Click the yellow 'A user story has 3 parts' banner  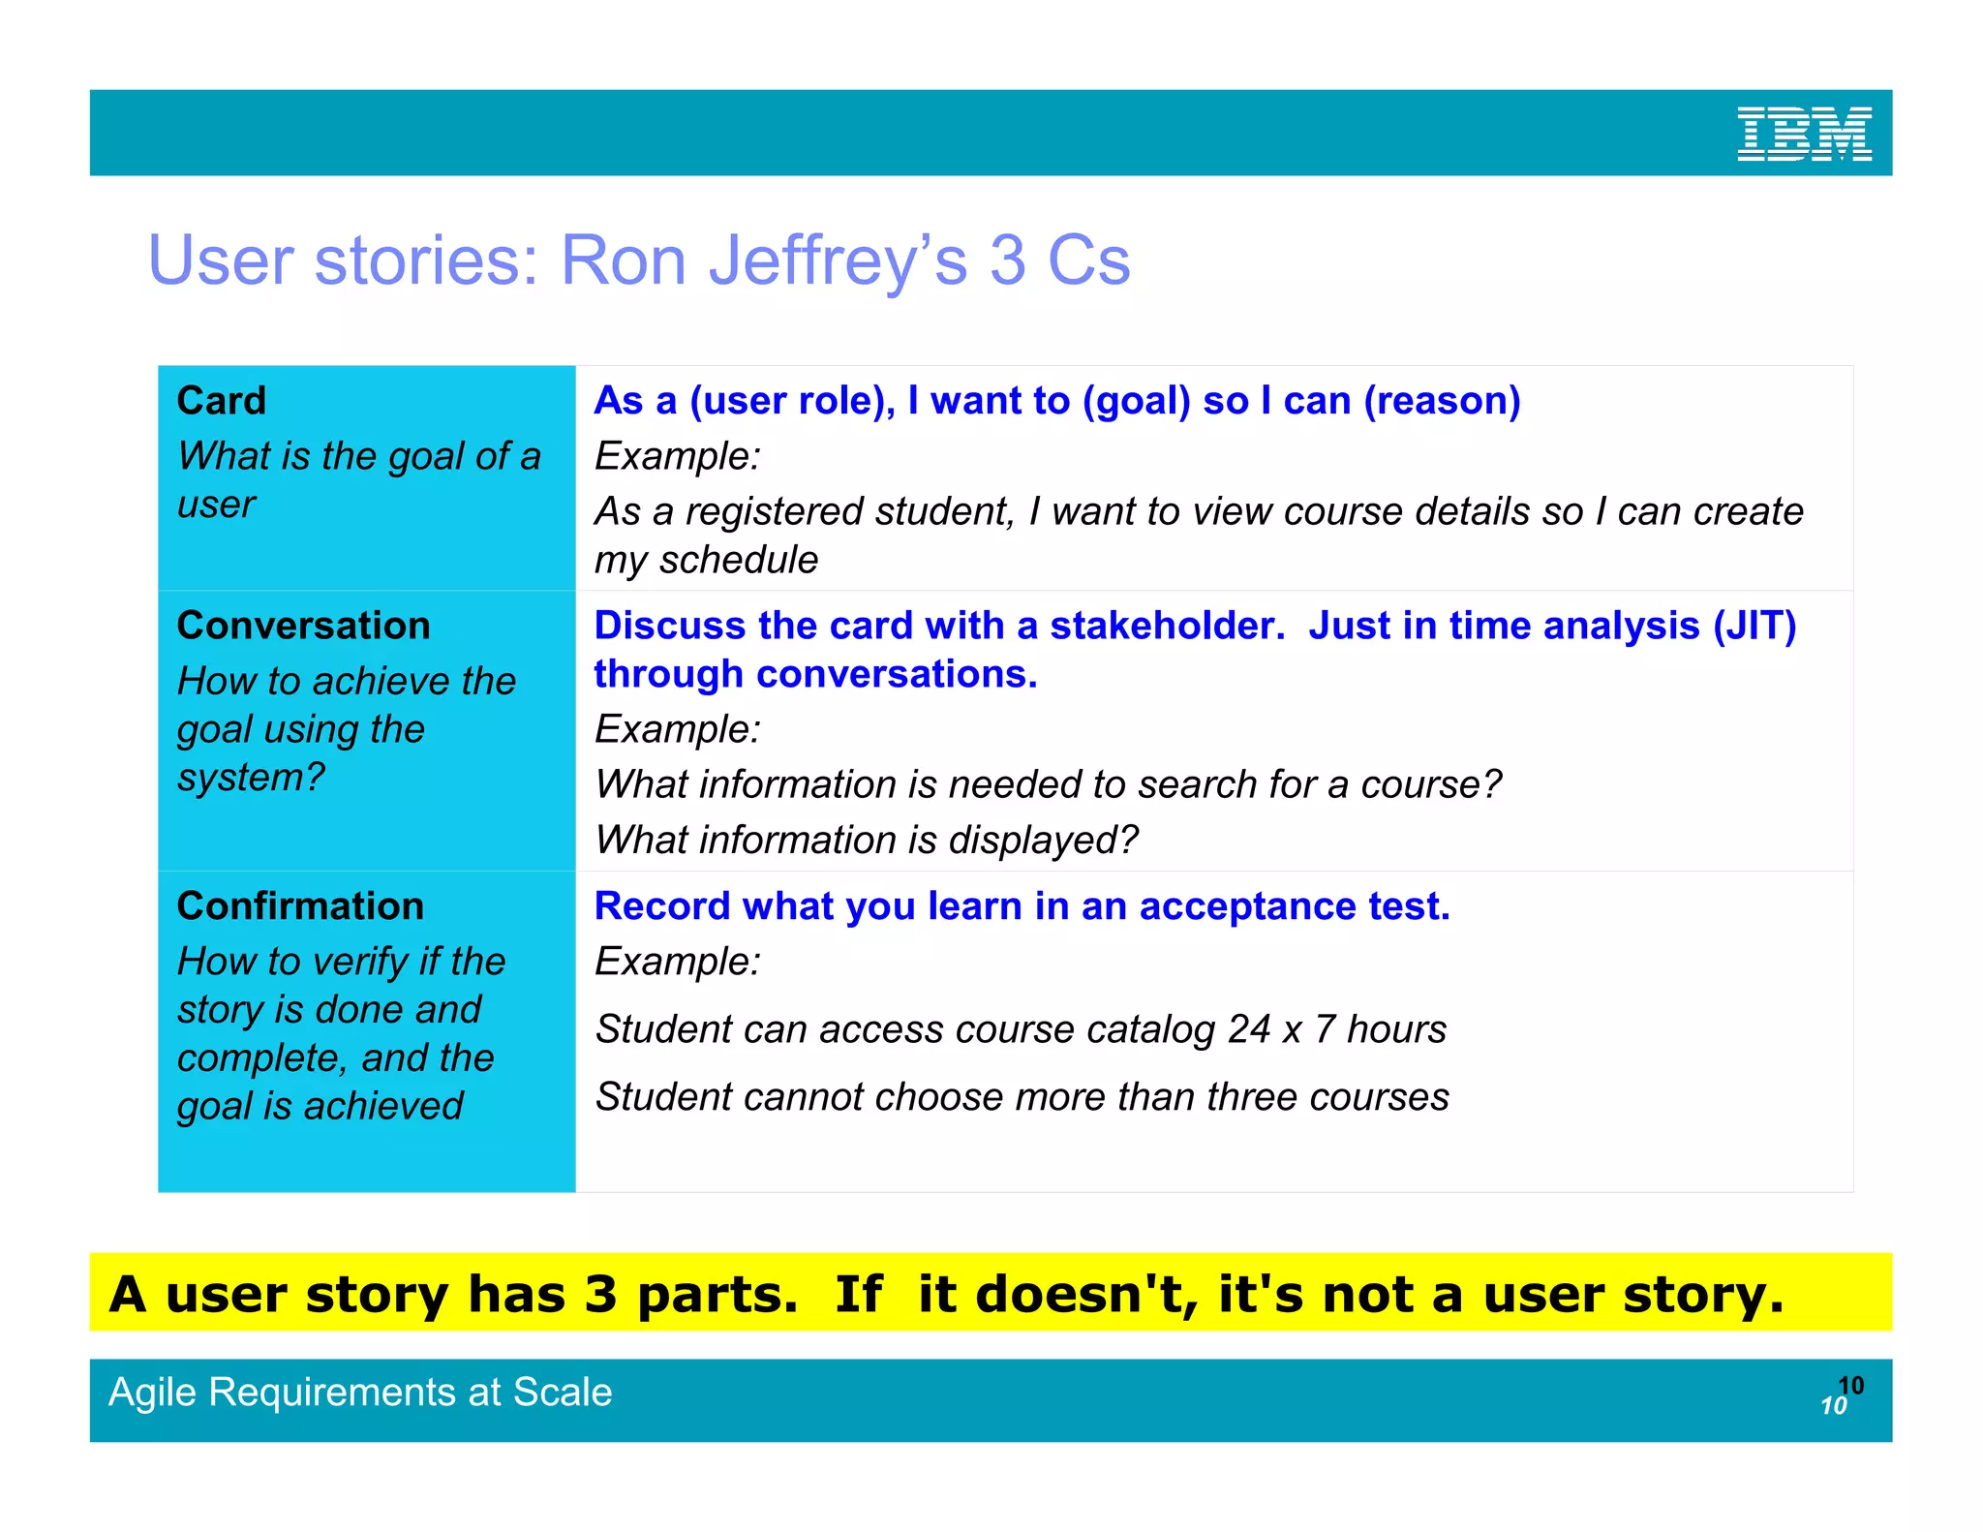(x=991, y=1292)
